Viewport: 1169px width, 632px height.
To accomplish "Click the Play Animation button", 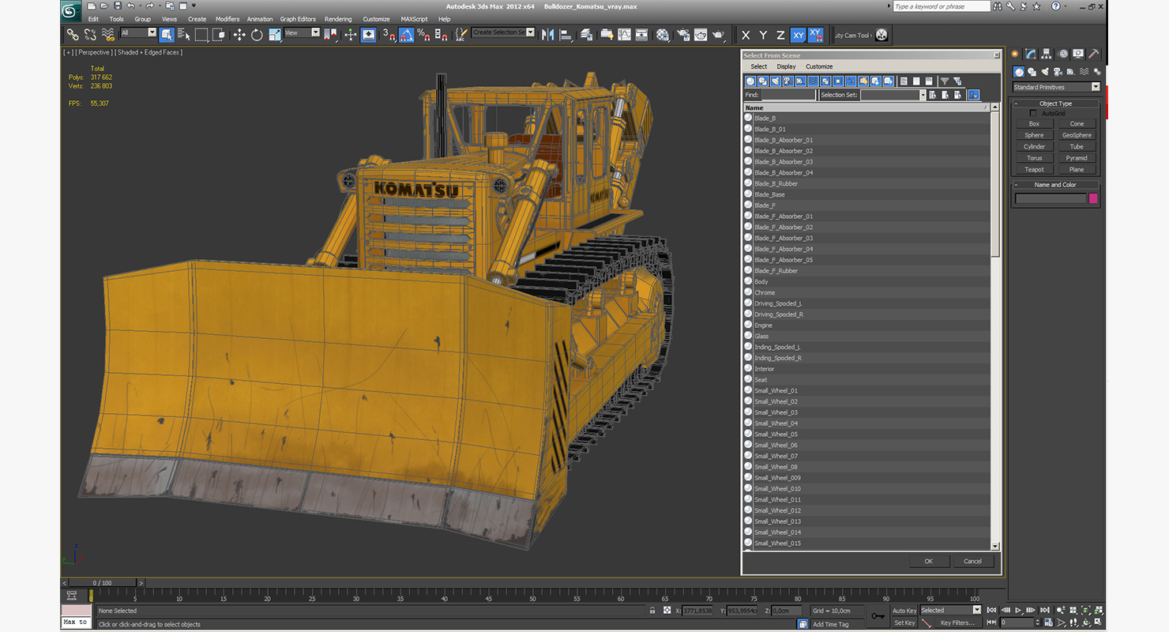I will [1019, 610].
